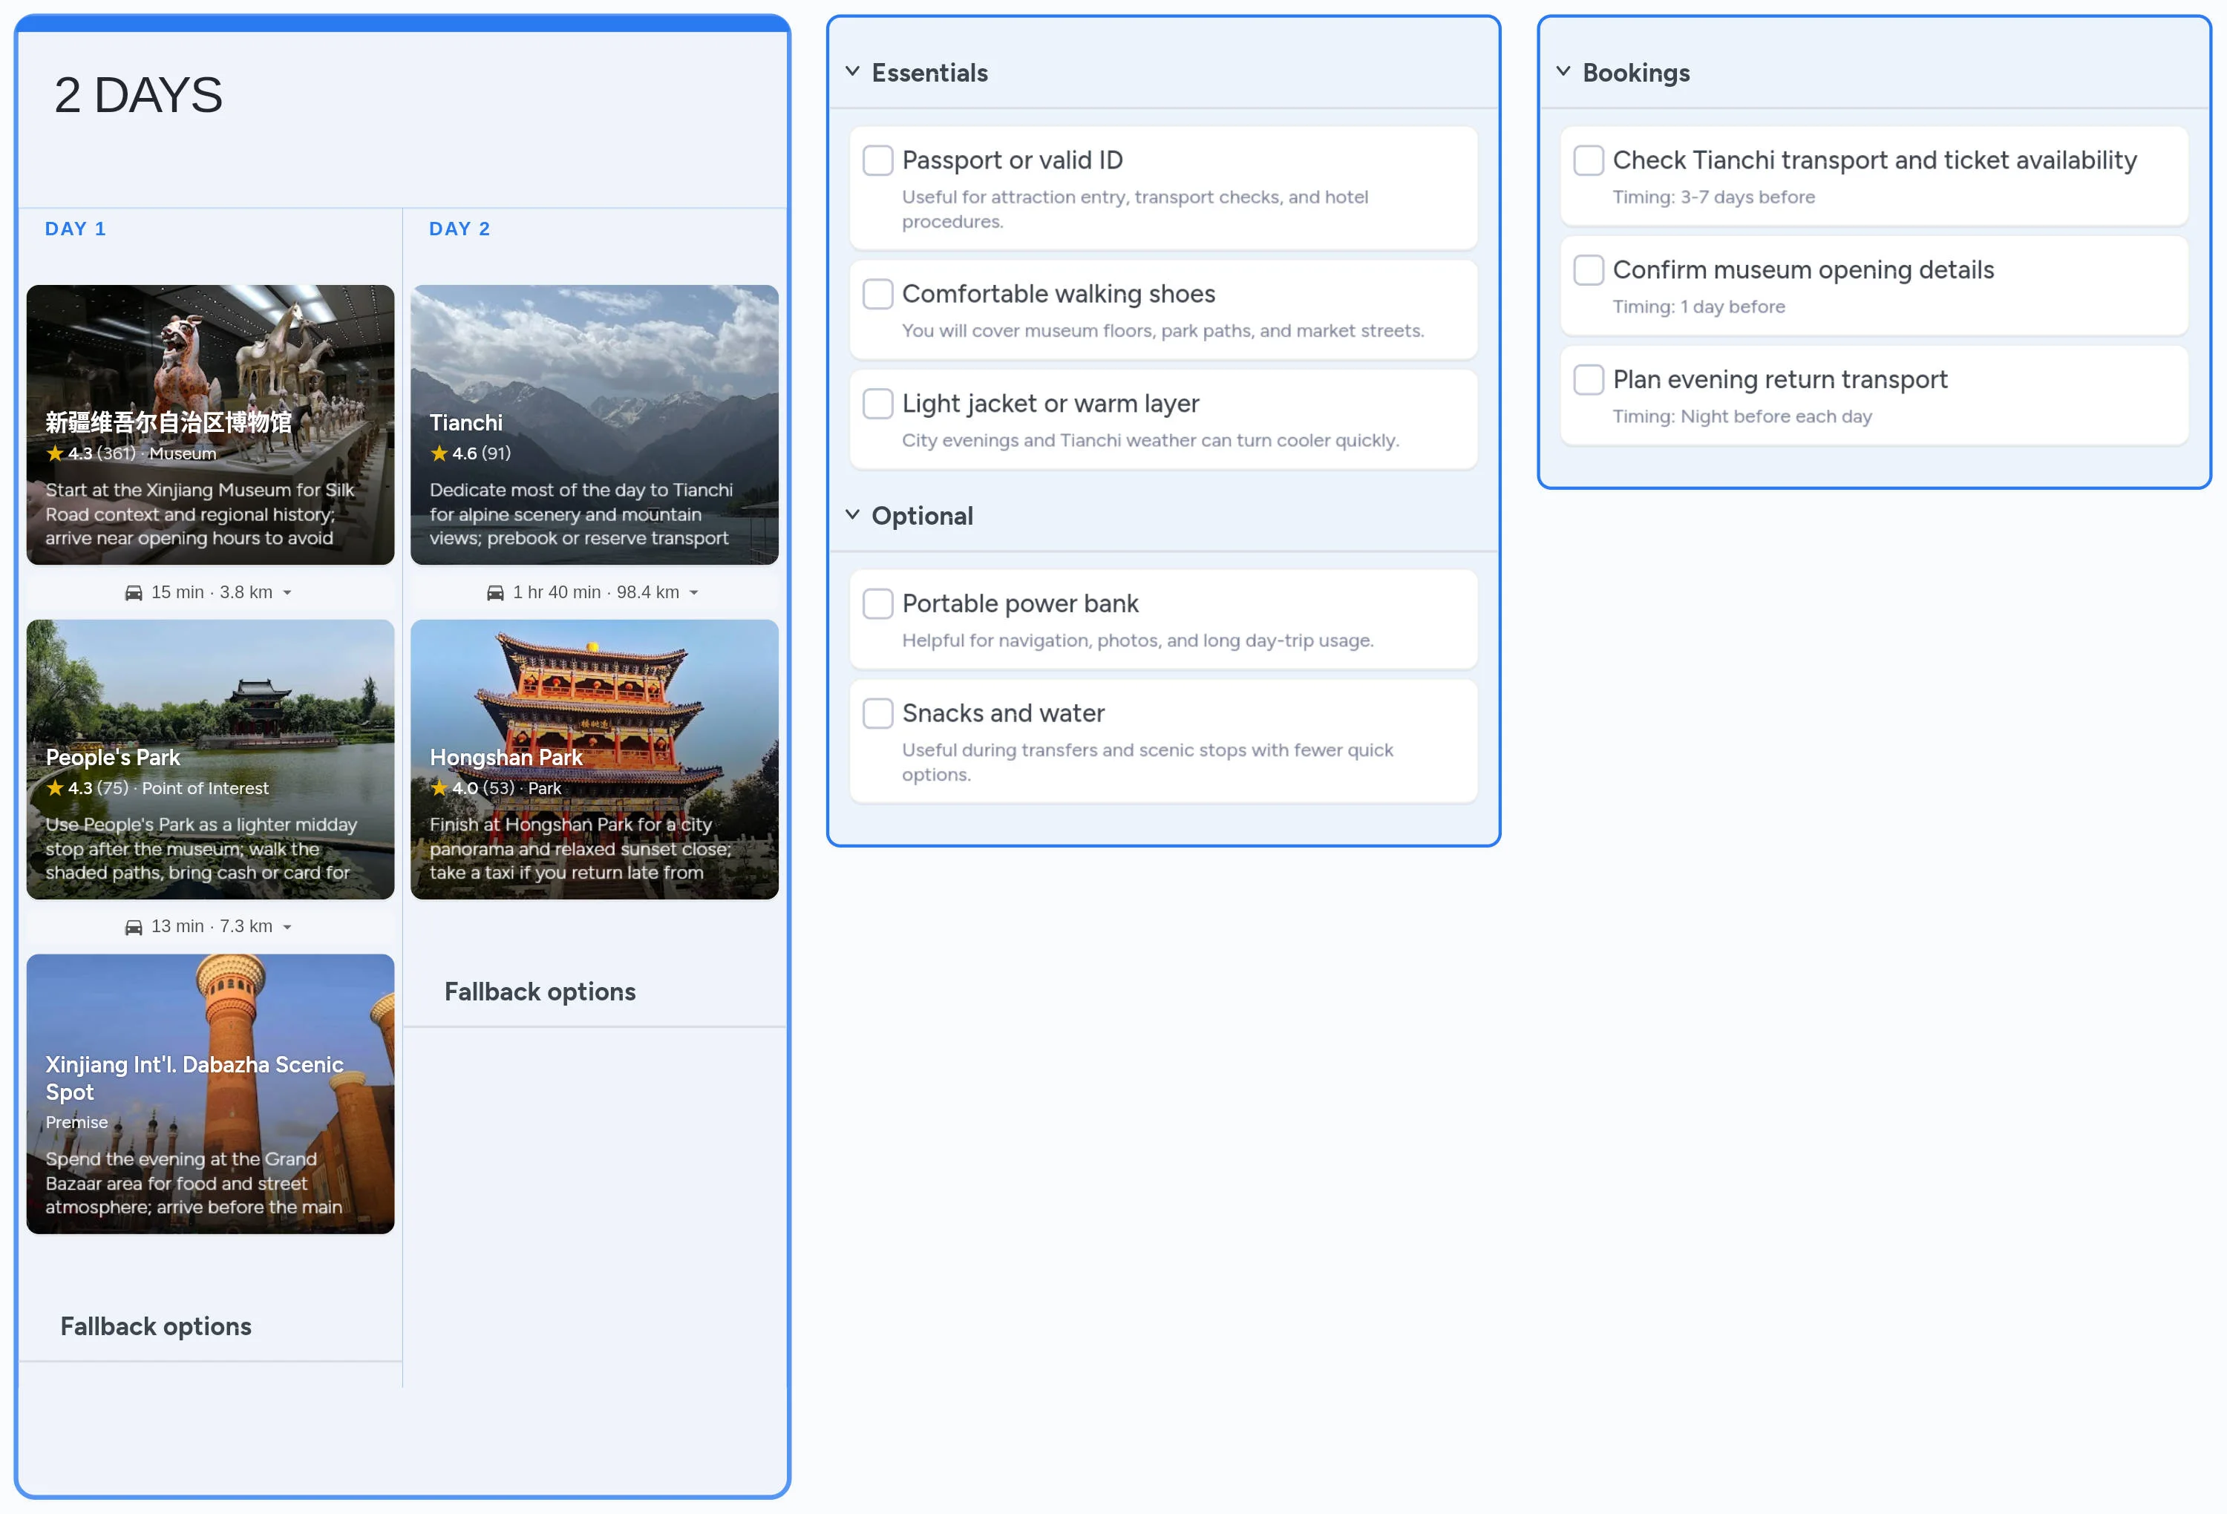This screenshot has height=1514, width=2227.
Task: Click the Hongshan Park star rating icon
Action: pos(439,787)
